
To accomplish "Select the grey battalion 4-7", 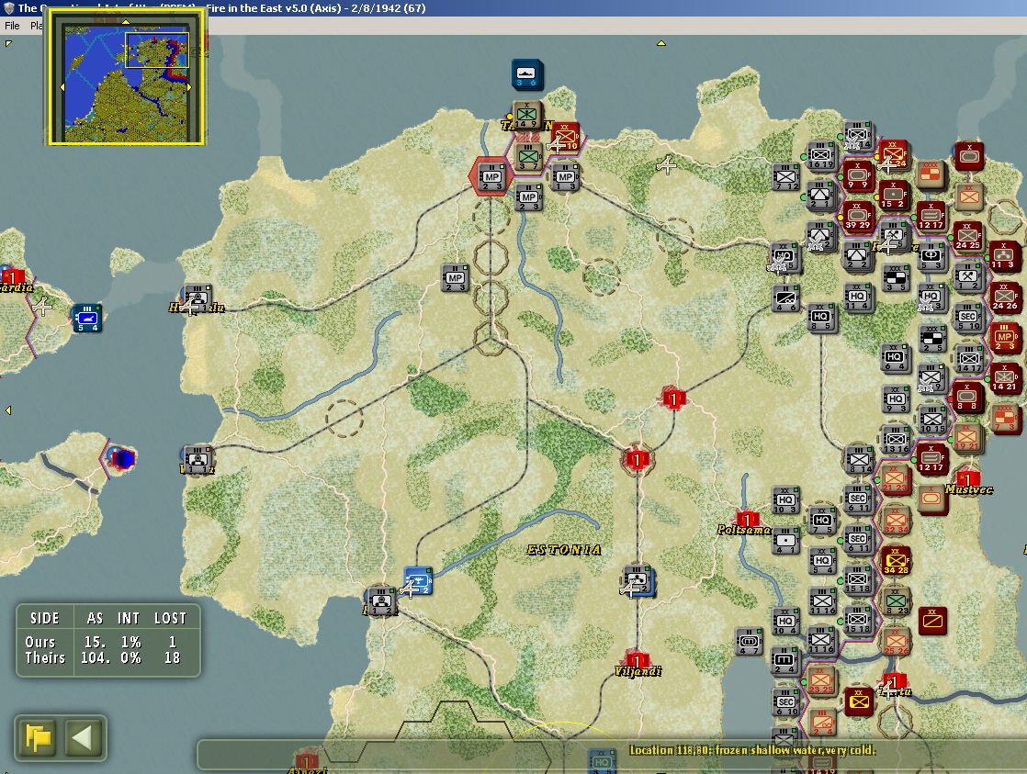I will [749, 643].
